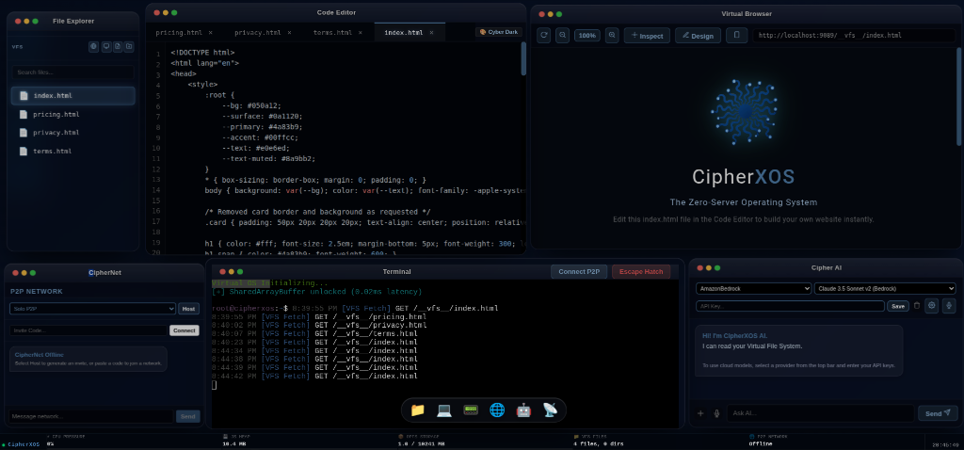Click the new file icon in File Explorer
964x450 pixels.
(118, 46)
